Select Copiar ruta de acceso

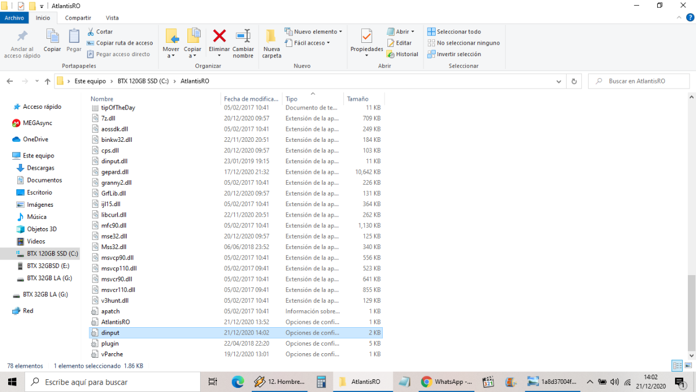(120, 43)
